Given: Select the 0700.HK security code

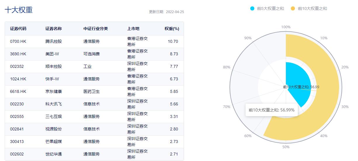Looking at the screenshot, I should [x=18, y=41].
